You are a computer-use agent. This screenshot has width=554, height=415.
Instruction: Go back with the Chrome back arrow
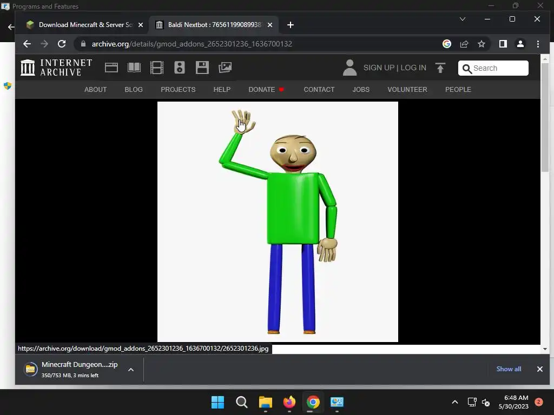[27, 44]
